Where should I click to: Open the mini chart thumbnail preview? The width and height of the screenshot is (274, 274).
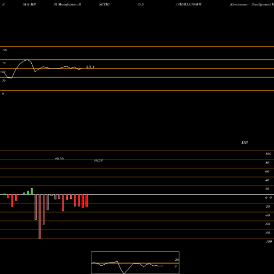point(135,262)
